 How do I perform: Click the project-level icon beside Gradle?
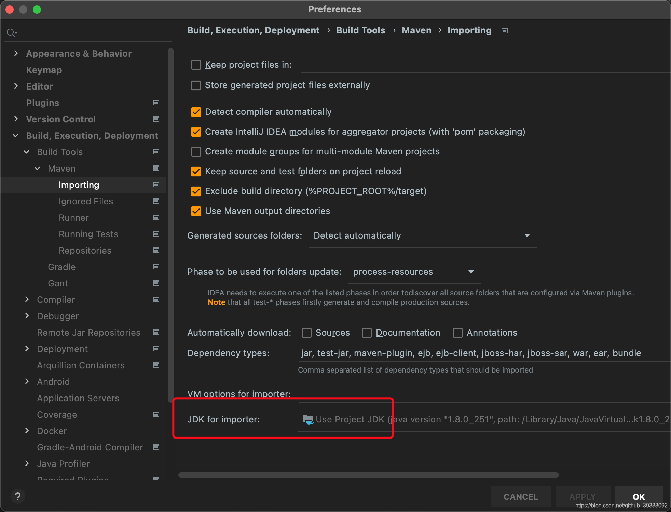pyautogui.click(x=156, y=267)
